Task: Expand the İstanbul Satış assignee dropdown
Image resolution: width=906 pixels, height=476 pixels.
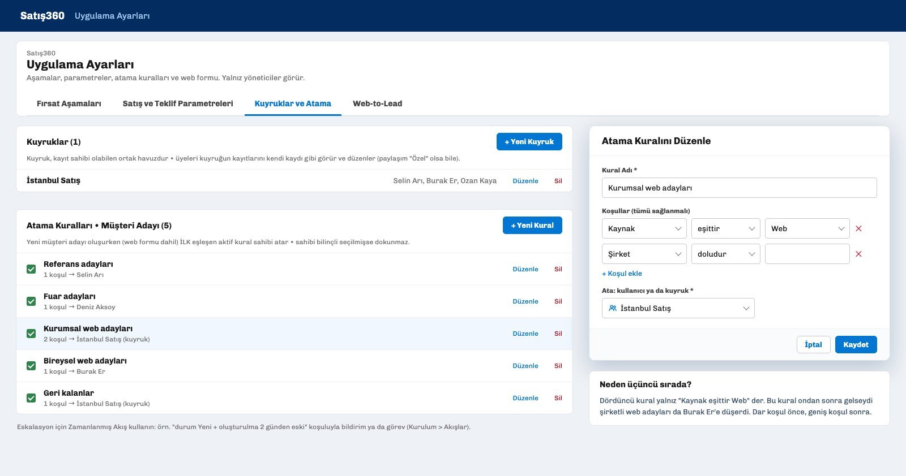Action: (x=678, y=308)
